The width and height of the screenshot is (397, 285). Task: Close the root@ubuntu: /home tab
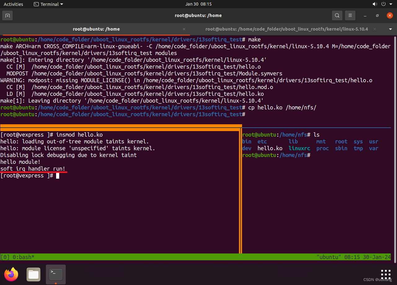184,29
